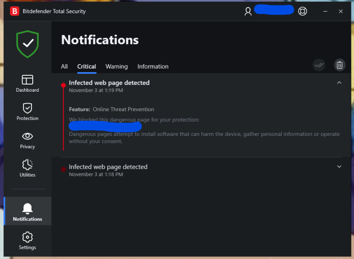This screenshot has width=354, height=259.
Task: Click the 'Infected web page detected' 1:18 PM title
Action: (108, 167)
